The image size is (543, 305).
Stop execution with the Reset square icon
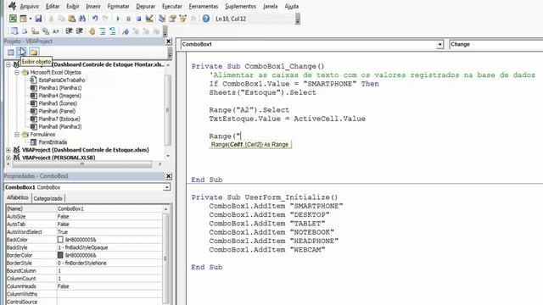(138, 19)
